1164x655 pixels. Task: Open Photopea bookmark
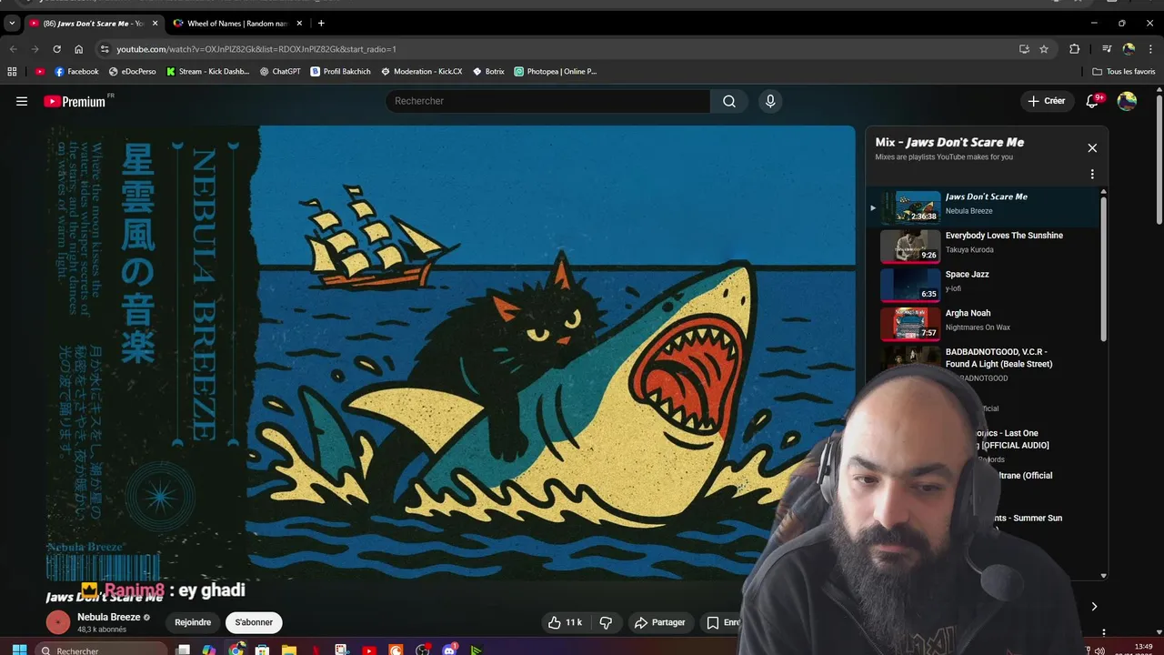pos(555,71)
